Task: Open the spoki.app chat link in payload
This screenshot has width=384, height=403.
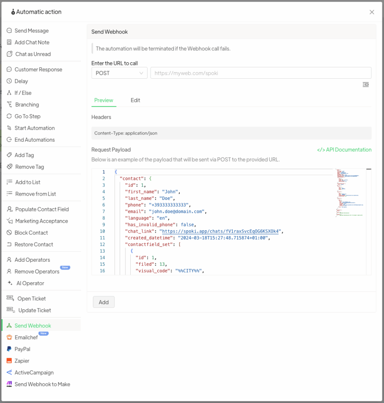Action: 220,231
